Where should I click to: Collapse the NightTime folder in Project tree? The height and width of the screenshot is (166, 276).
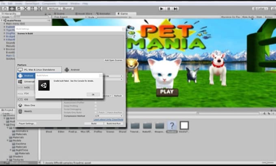click(11, 150)
